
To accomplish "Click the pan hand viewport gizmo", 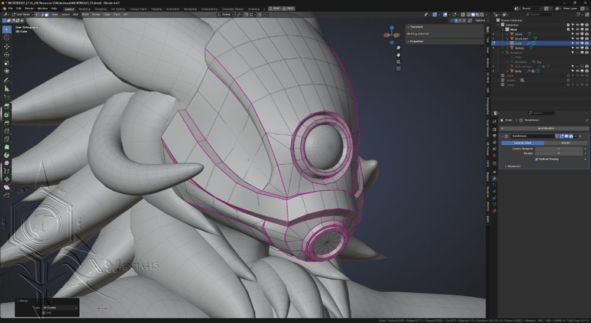I will pos(398,54).
